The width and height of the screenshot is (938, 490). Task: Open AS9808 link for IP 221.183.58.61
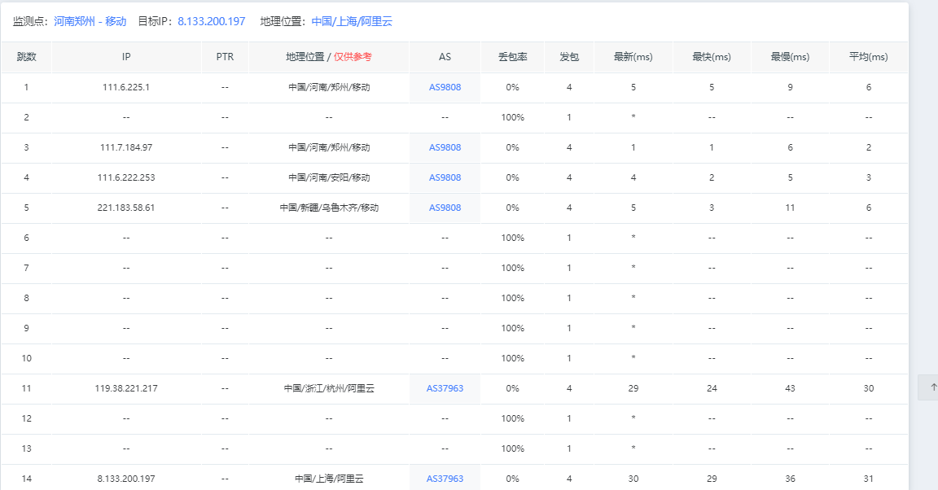[445, 208]
